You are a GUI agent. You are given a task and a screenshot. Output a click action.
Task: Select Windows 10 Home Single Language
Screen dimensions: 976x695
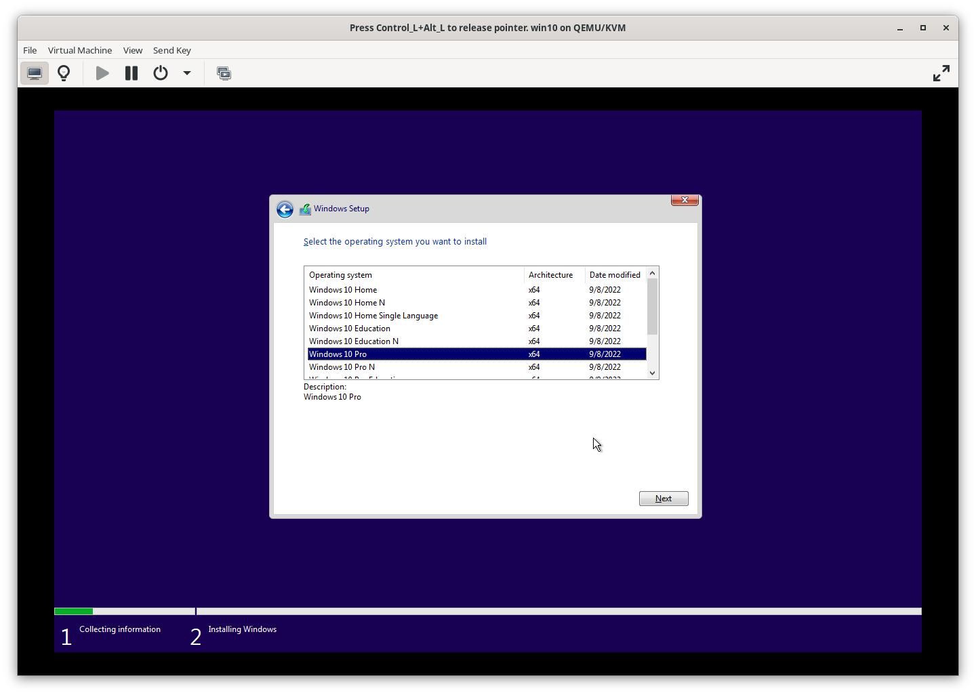(476, 316)
